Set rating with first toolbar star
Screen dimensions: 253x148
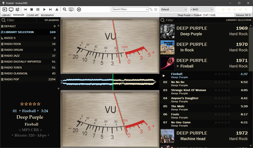click(223, 9)
